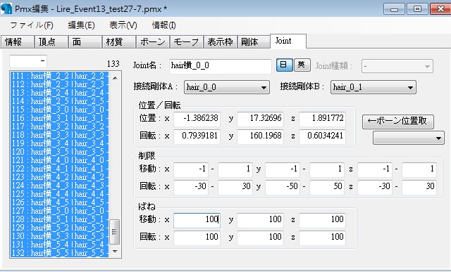Image resolution: width=451 pixels, height=272 pixels.
Task: Select joint 115 : hair横_3_0
Action: [x=60, y=110]
